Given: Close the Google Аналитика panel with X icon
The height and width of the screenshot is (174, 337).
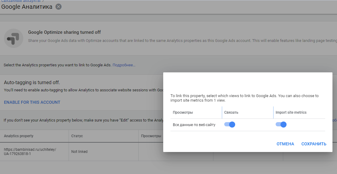Looking at the screenshot, I should (58, 7).
